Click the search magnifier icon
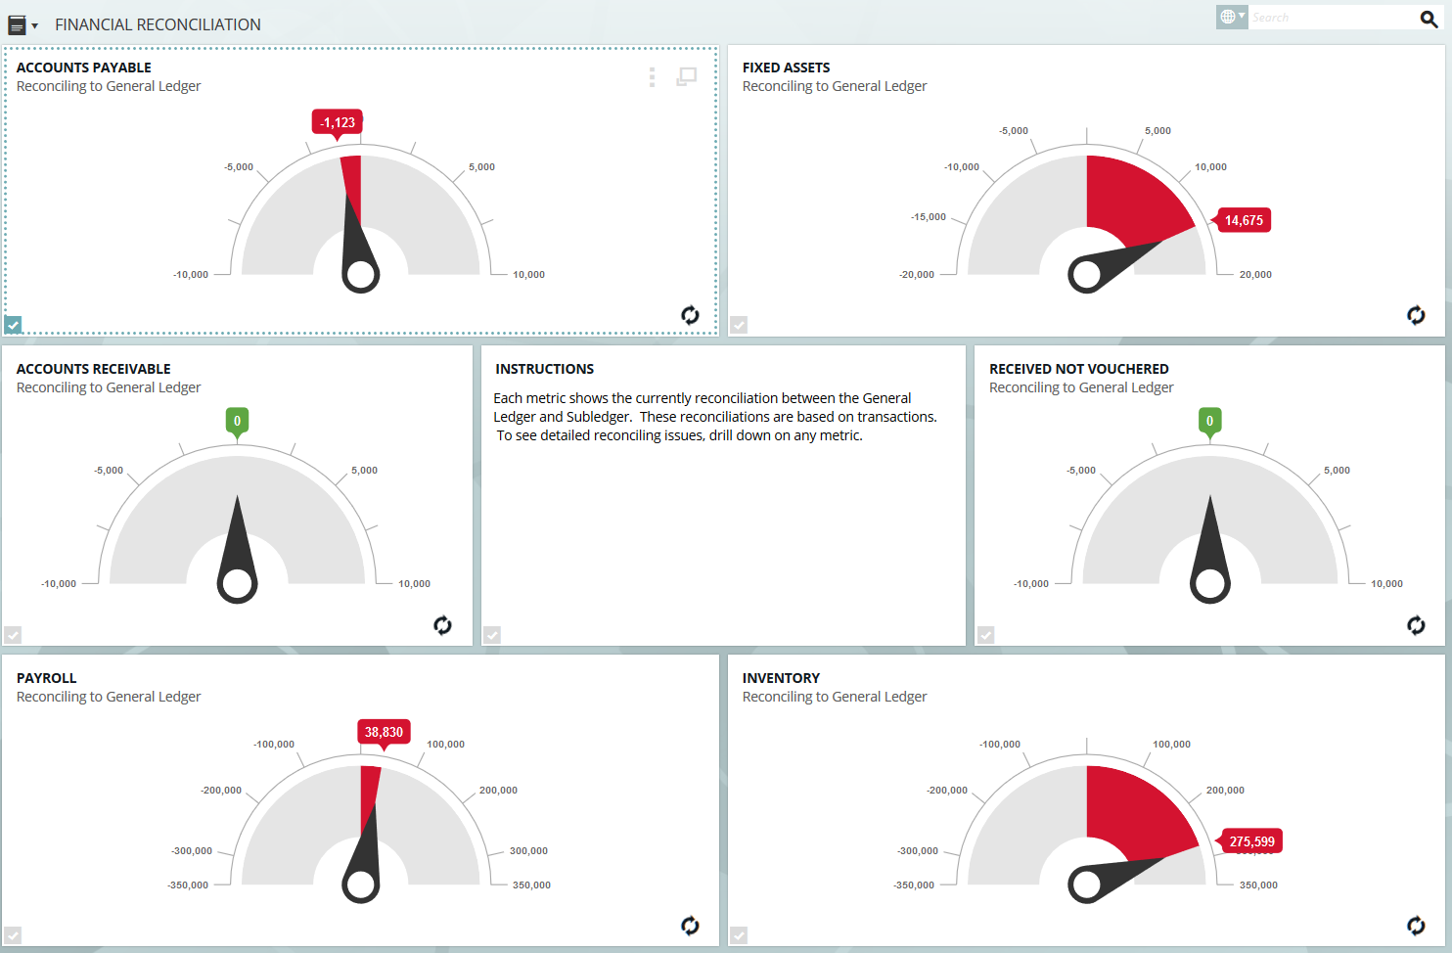The image size is (1452, 953). 1429,19
